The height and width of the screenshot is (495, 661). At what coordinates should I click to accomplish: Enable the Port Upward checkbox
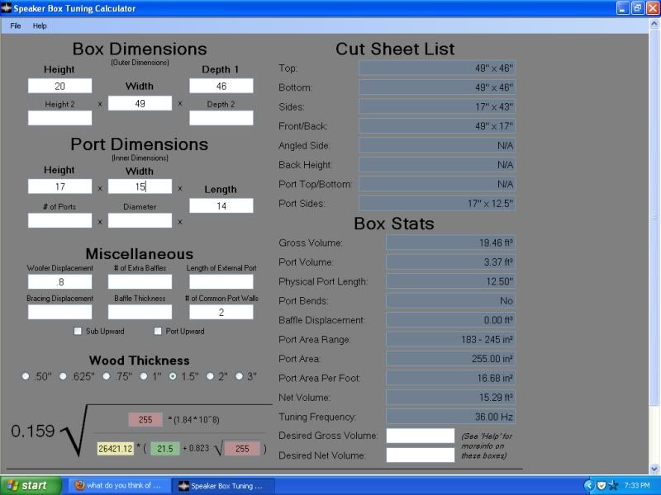click(158, 332)
